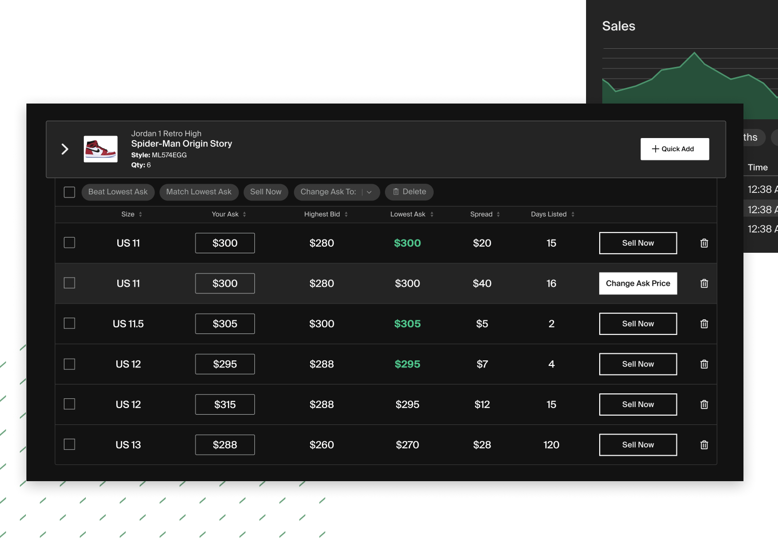Edit the $295 ask price field

(225, 364)
